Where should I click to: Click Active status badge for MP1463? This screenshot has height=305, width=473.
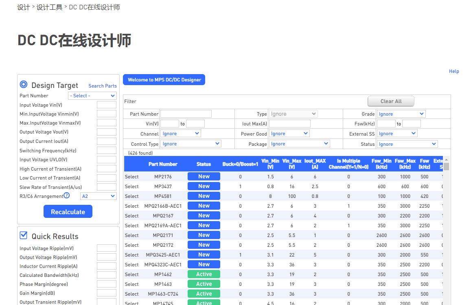click(x=204, y=284)
